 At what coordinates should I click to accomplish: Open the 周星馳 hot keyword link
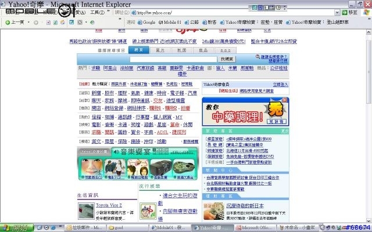[x=247, y=68]
